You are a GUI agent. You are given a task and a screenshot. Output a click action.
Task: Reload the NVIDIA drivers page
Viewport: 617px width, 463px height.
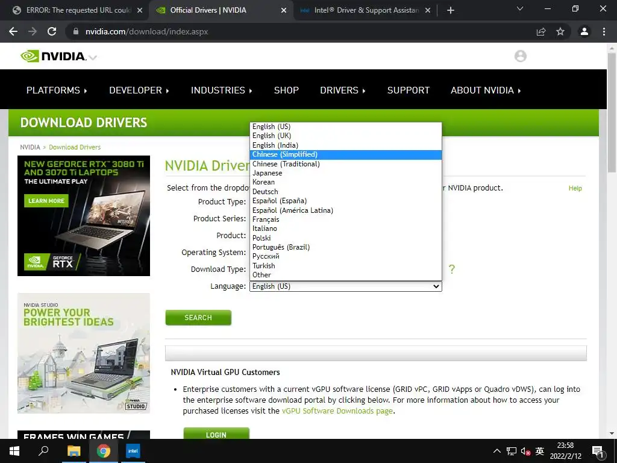coord(52,31)
